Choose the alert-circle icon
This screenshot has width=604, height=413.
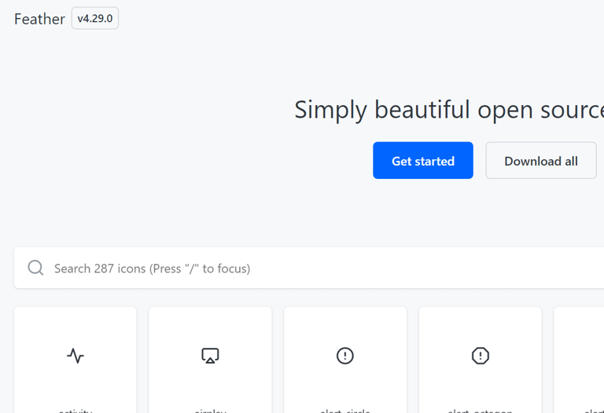tap(345, 356)
